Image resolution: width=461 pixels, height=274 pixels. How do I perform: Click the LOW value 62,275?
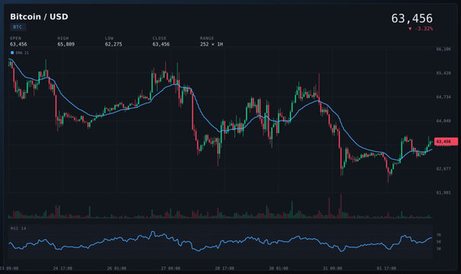[113, 44]
